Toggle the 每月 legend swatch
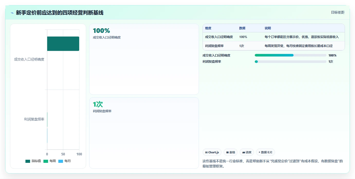This screenshot has height=179, width=355. (61, 161)
